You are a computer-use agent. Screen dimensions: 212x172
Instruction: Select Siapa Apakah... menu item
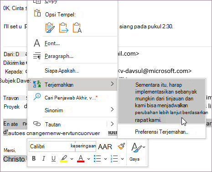pos(72,71)
